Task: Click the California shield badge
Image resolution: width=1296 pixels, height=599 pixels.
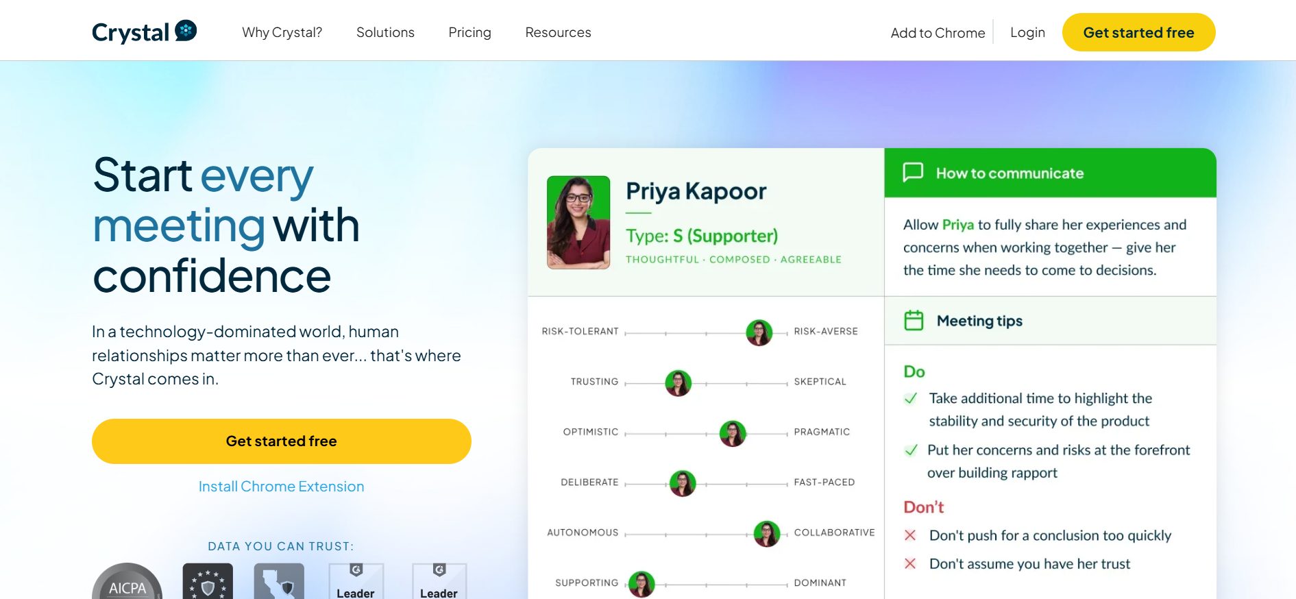Action: pos(279,582)
